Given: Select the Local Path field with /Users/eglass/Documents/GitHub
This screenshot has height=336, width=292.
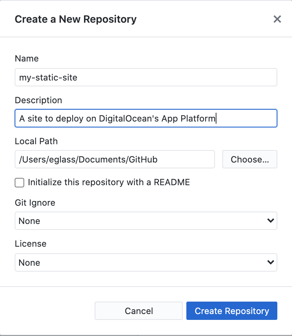Looking at the screenshot, I should point(114,159).
